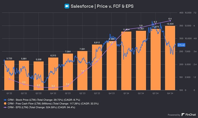The image size is (198, 118).
Task: Select the Q4'24 x-axis label
Action: [x=170, y=93]
